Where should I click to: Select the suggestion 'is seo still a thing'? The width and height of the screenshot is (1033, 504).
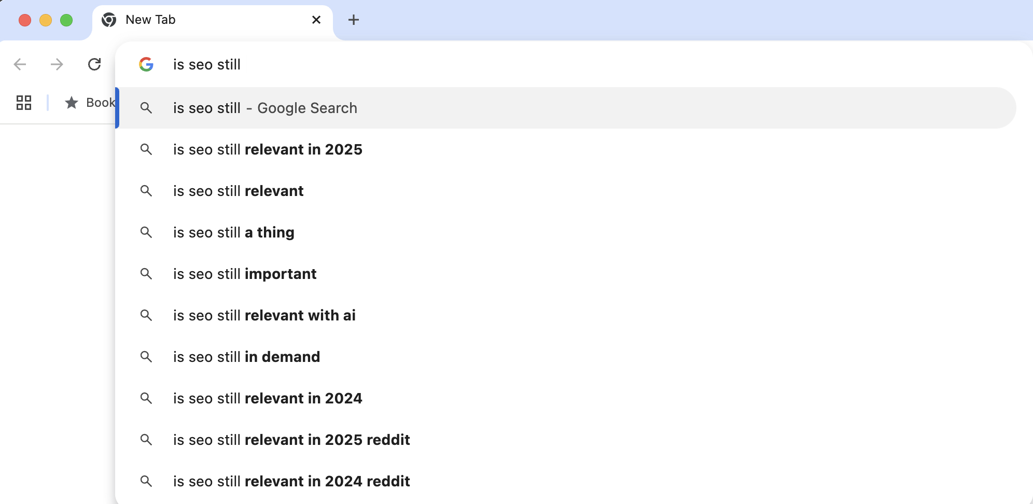(x=234, y=232)
